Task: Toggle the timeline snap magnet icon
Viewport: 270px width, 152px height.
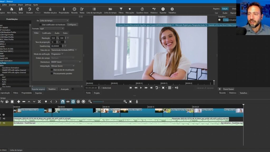Action: click(x=63, y=102)
